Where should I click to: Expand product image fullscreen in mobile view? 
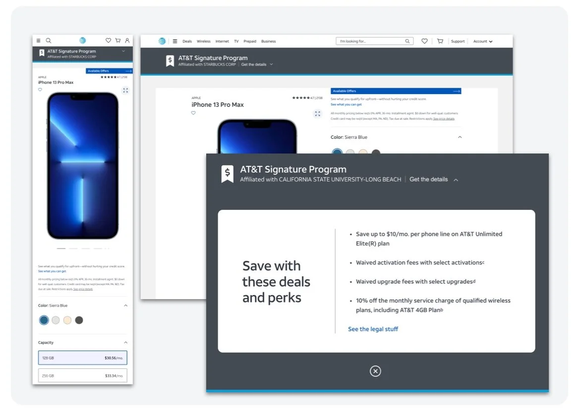tap(125, 90)
